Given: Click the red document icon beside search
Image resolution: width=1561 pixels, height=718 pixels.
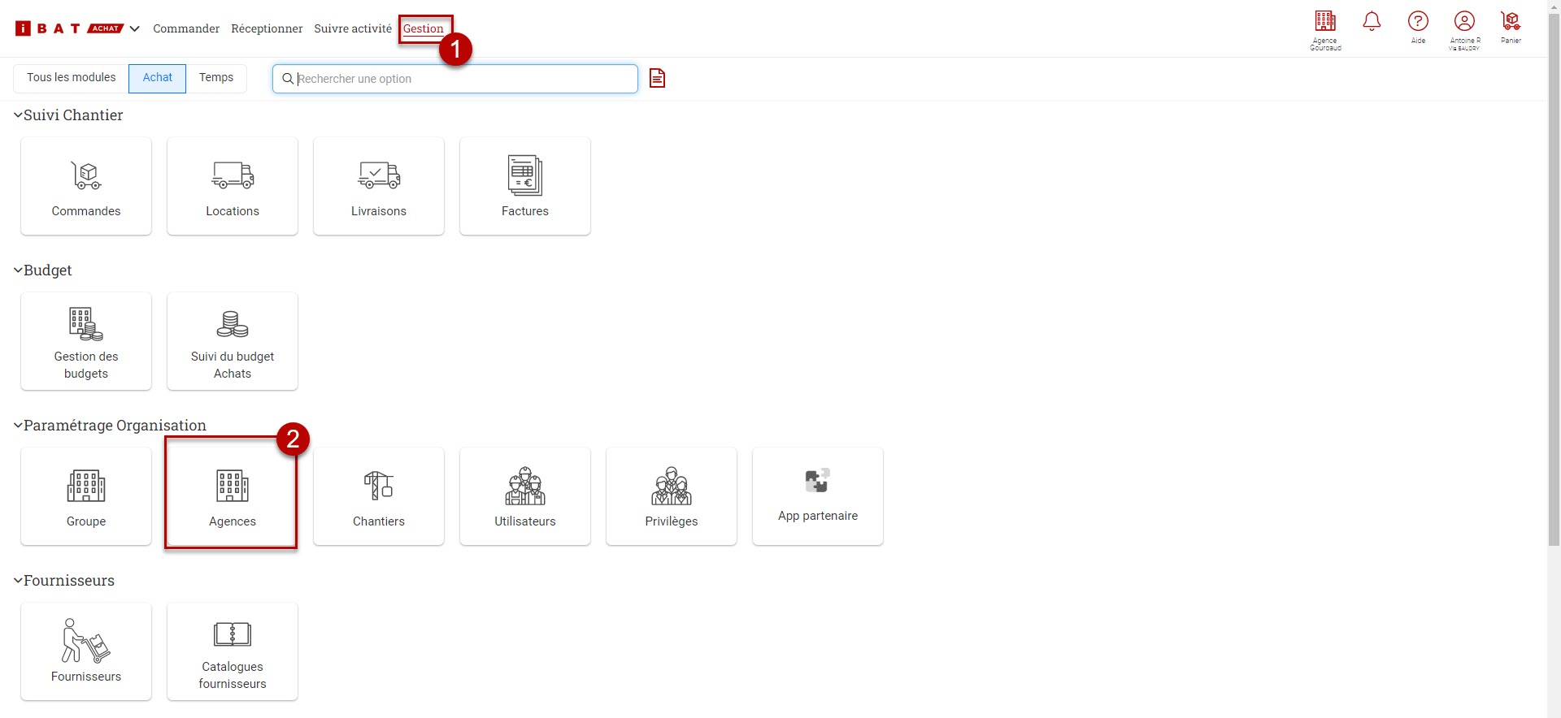Looking at the screenshot, I should [657, 78].
